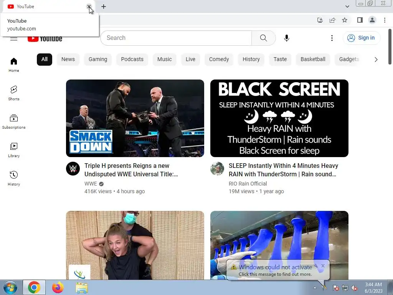Open SLEEP Instantly Within 4 Minutes title

pos(284,170)
